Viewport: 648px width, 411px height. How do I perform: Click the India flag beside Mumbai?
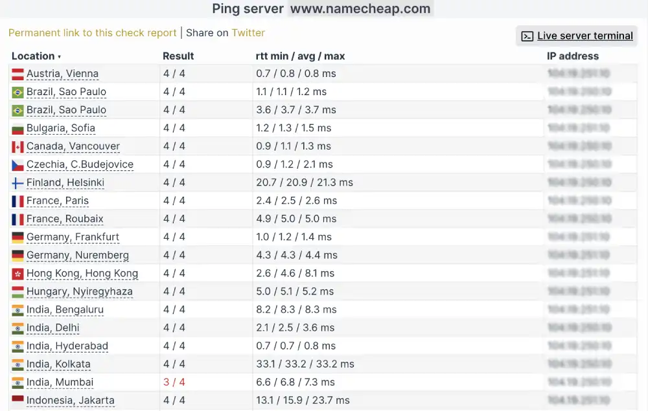click(17, 383)
